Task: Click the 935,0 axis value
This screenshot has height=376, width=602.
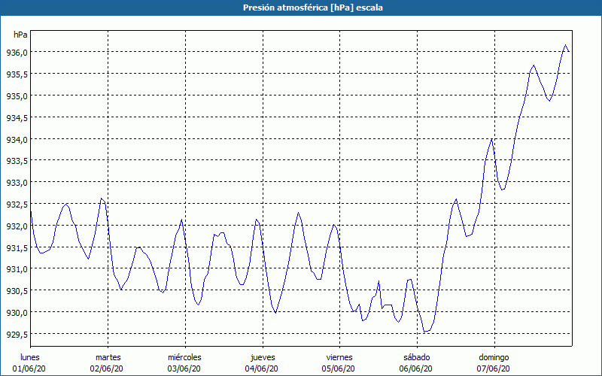Action: (x=17, y=96)
